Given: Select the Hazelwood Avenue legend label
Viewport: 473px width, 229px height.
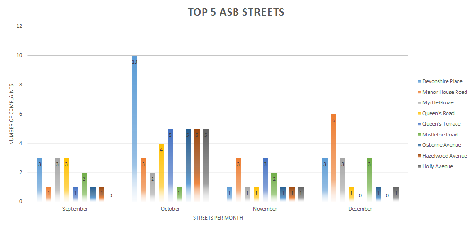Looking at the screenshot, I should click(445, 156).
